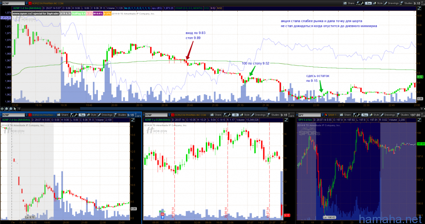This screenshot has width=425, height=224.
Task: Toggle maximize icon in middle daily chart
Action: coord(286,120)
